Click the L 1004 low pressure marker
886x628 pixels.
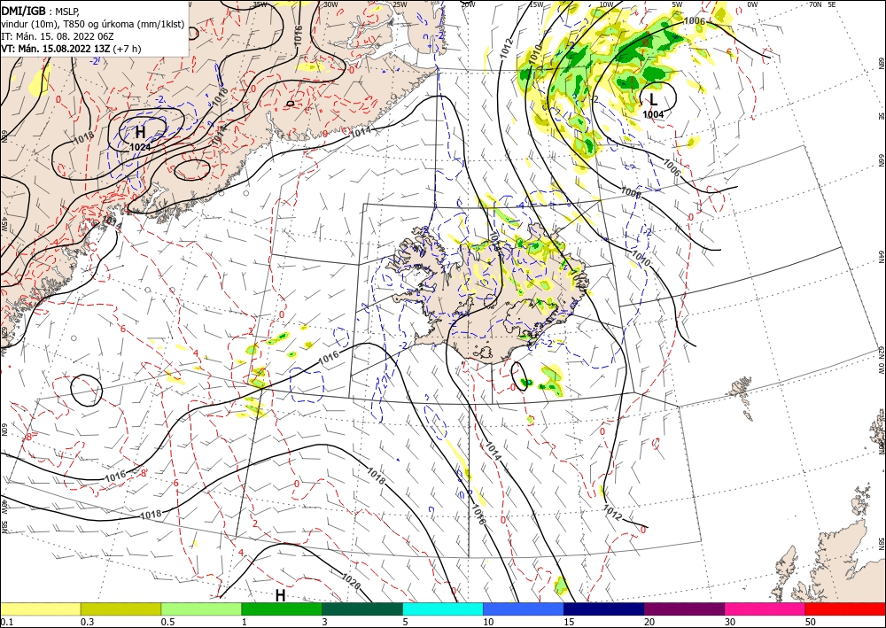[x=653, y=105]
